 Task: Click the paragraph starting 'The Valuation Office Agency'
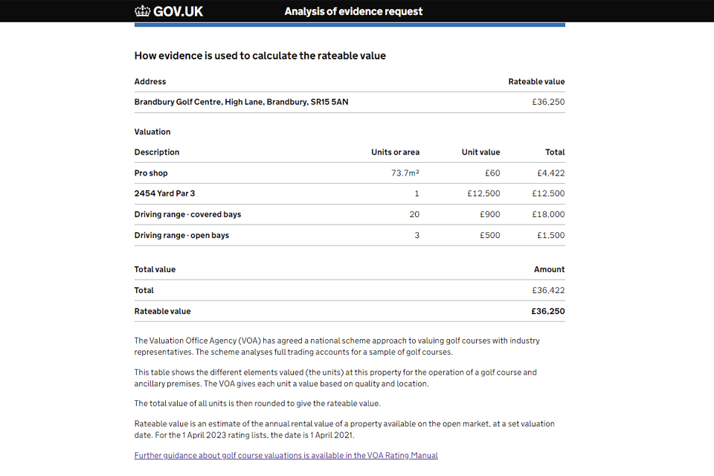[337, 346]
